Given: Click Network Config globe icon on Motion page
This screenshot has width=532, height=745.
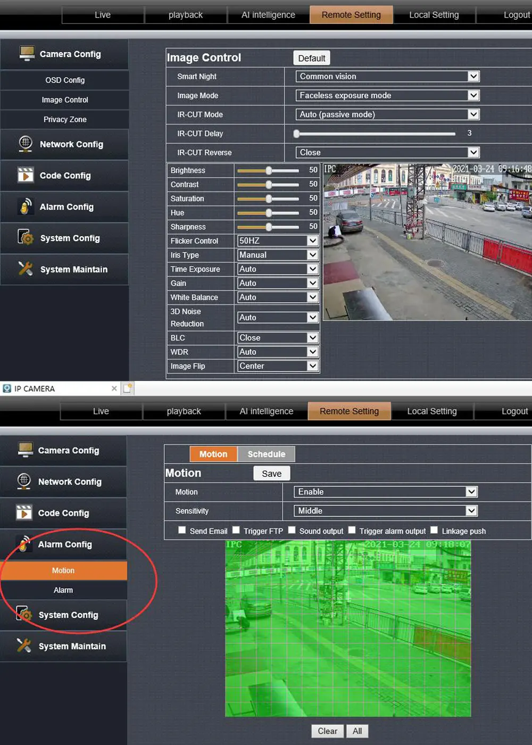Looking at the screenshot, I should 24,481.
